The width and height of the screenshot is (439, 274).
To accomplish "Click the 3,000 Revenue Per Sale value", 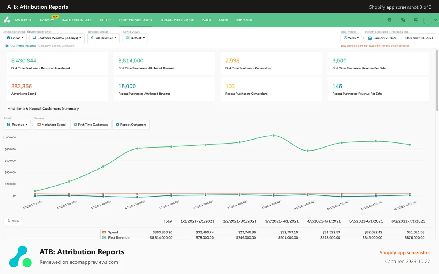I will (x=339, y=61).
